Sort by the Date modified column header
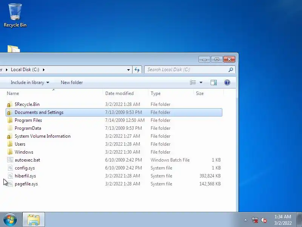 tap(119, 93)
